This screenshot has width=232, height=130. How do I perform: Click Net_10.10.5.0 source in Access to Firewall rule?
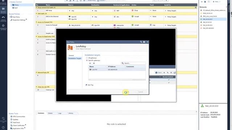(x=75, y=25)
